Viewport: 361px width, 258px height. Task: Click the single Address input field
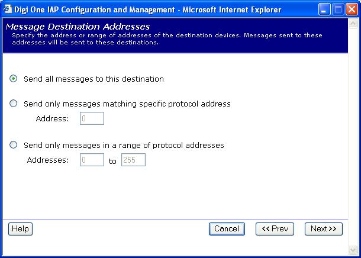coord(92,119)
